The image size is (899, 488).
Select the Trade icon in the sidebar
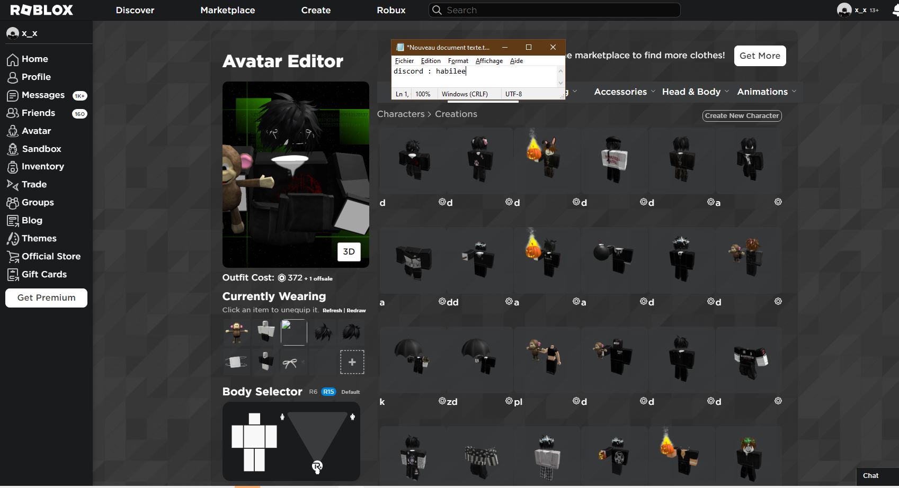pos(13,184)
